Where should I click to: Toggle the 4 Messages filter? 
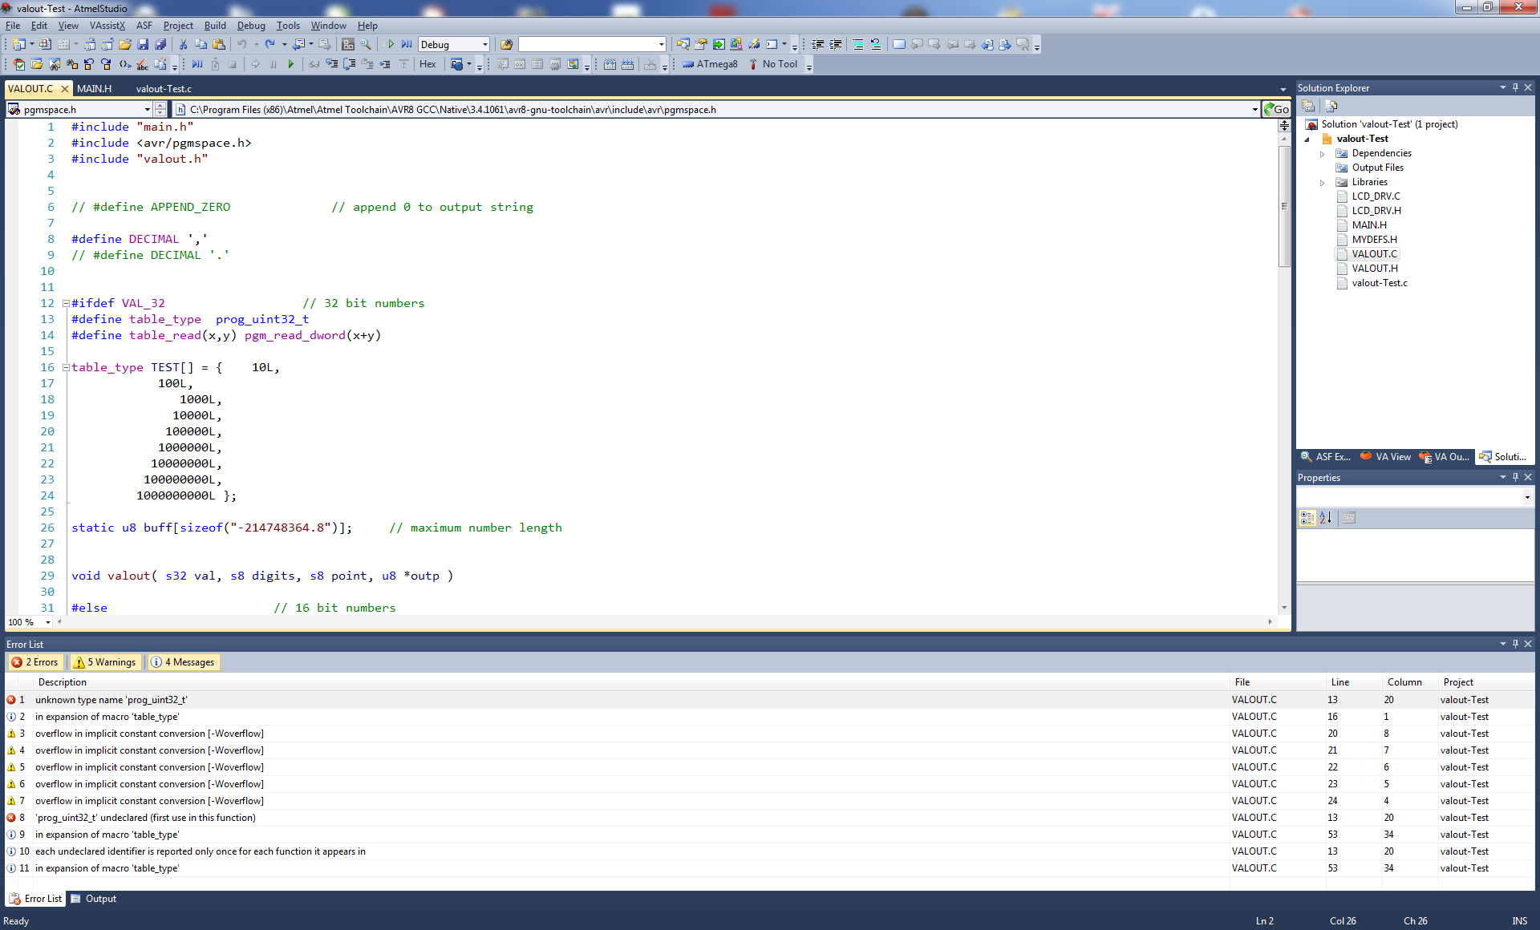coord(184,662)
